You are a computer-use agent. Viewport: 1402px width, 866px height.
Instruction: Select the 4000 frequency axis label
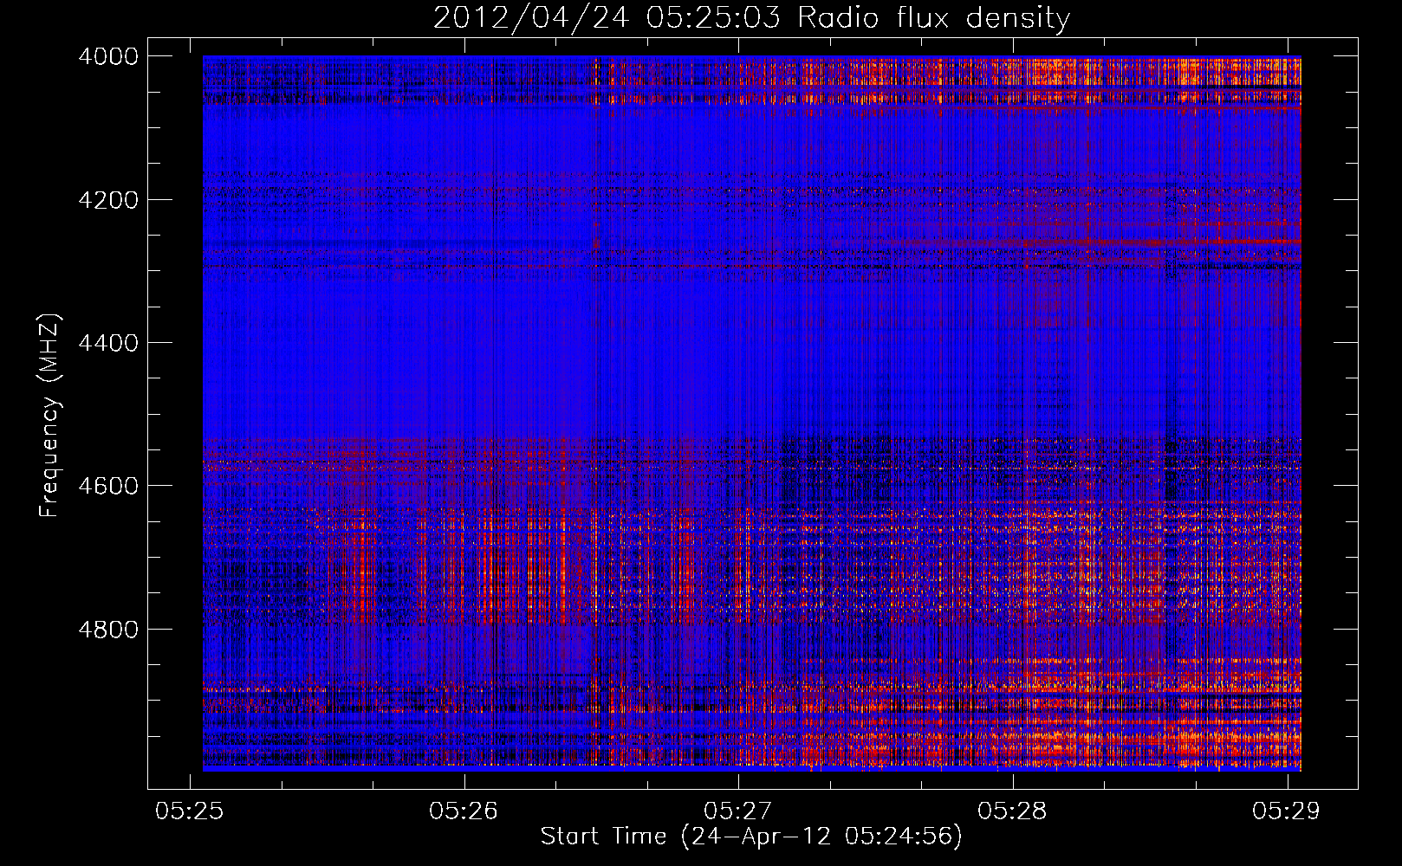tap(108, 56)
